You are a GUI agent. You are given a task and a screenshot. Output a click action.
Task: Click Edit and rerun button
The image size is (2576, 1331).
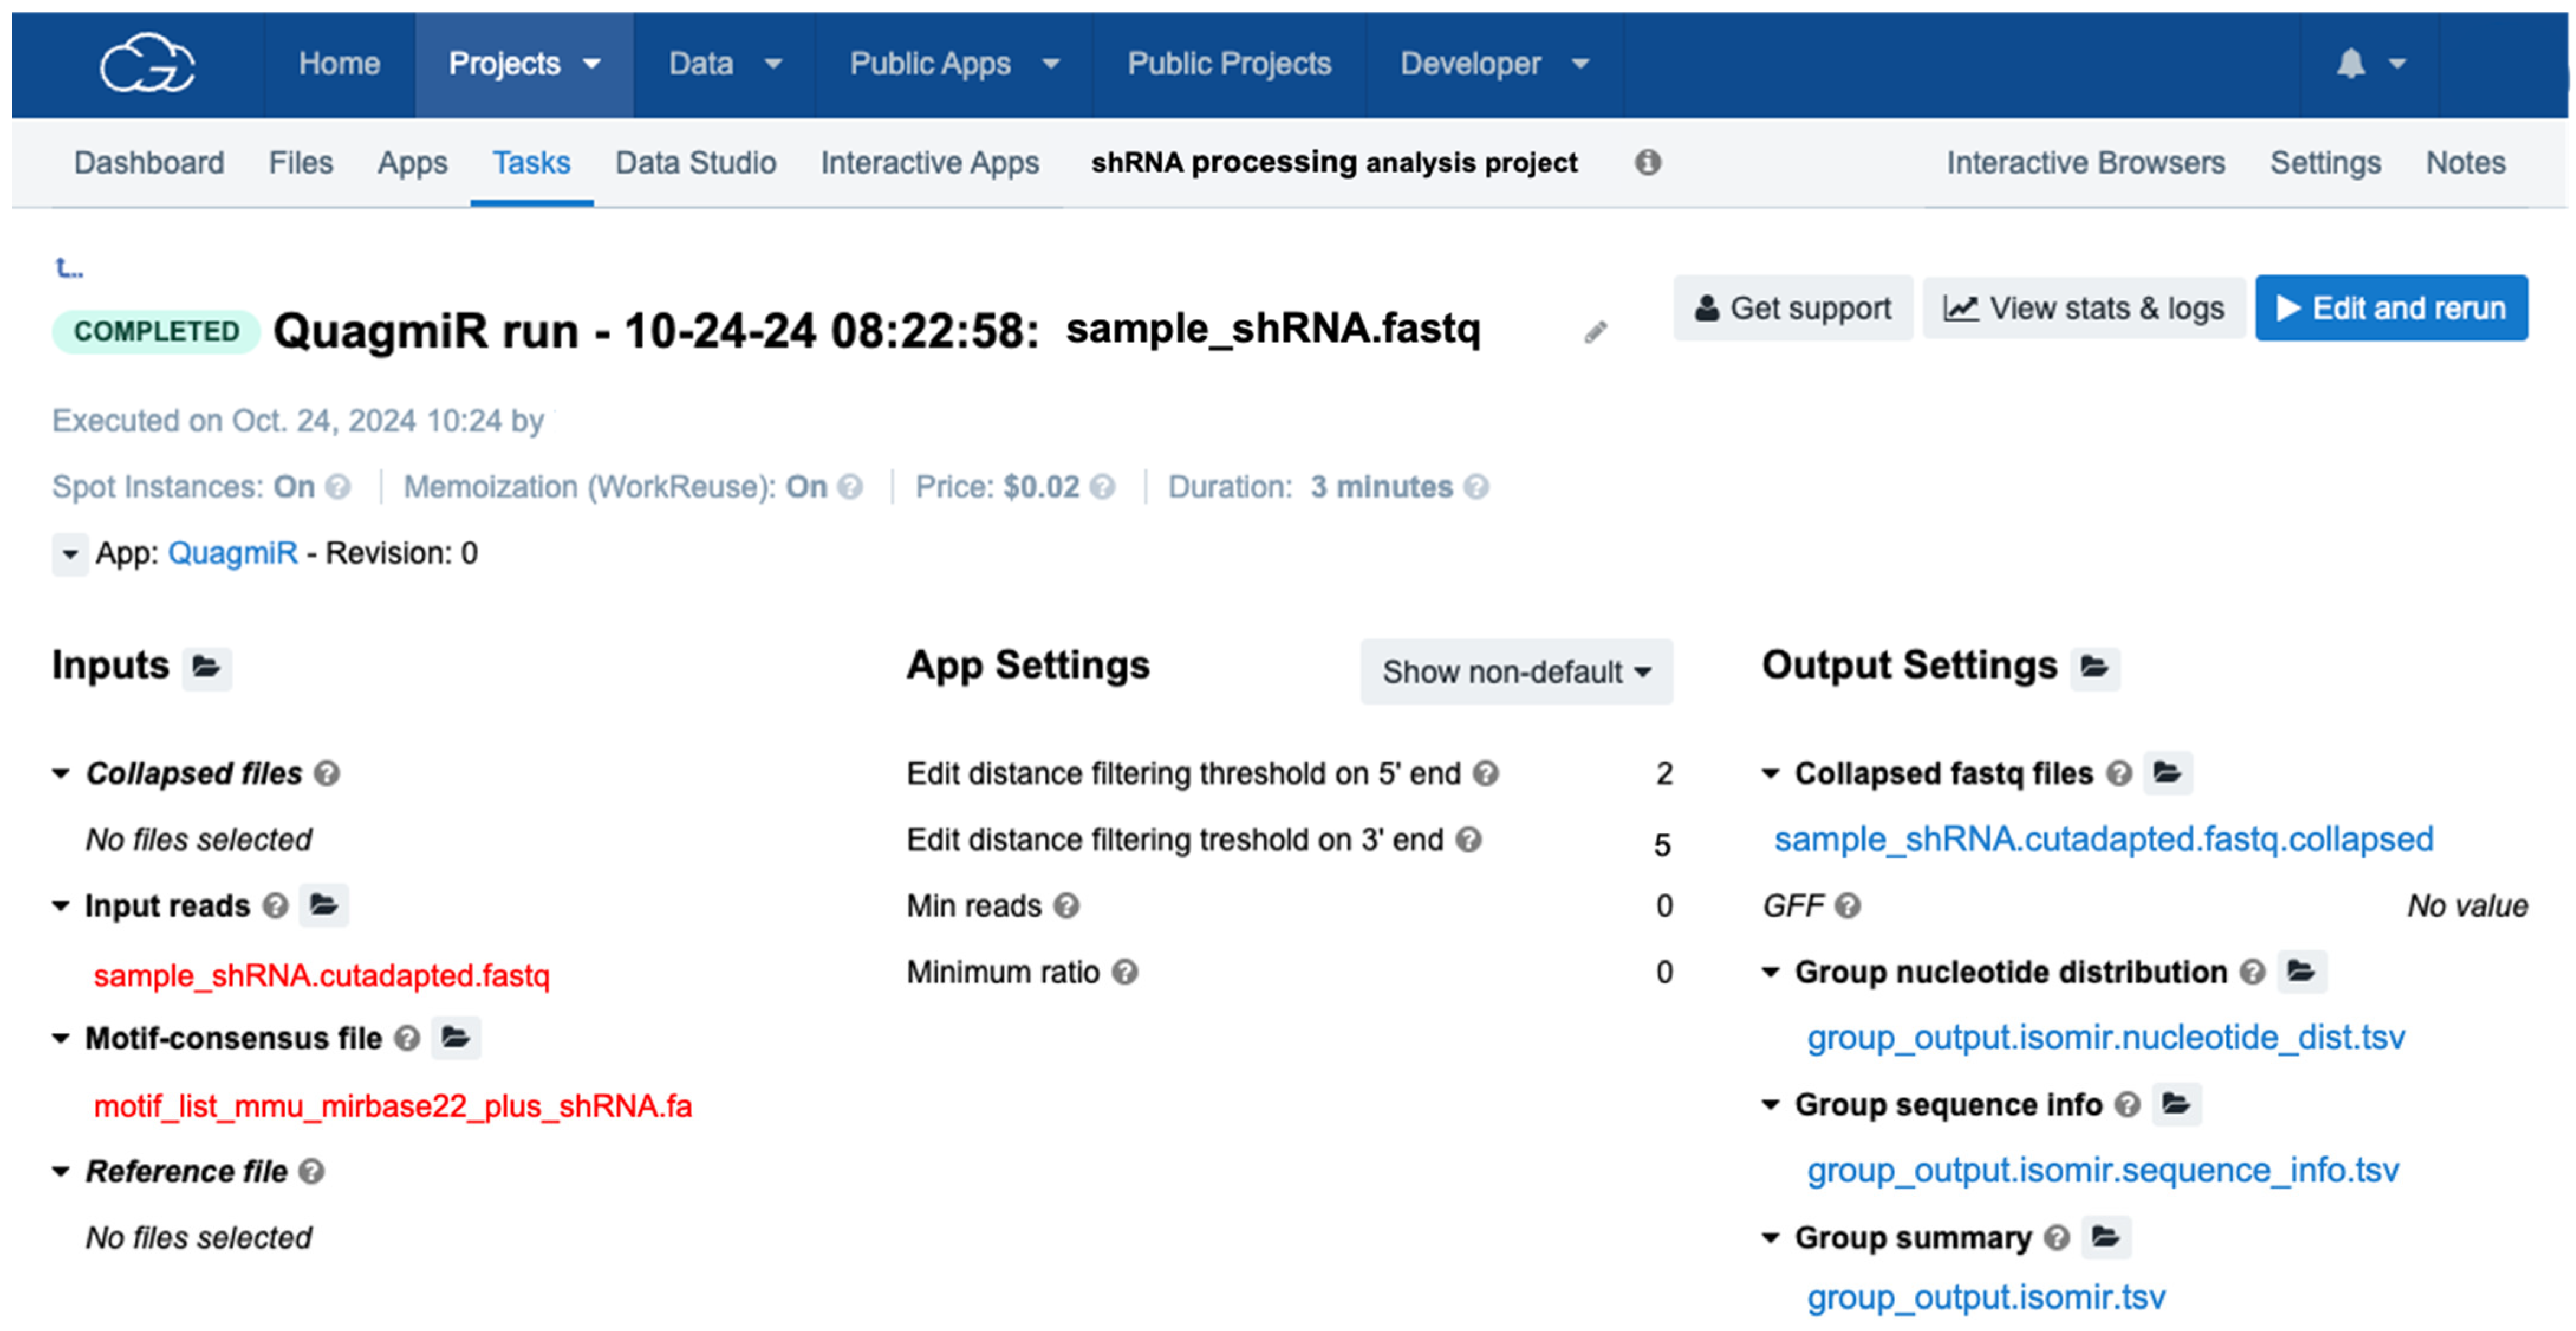pos(2390,308)
